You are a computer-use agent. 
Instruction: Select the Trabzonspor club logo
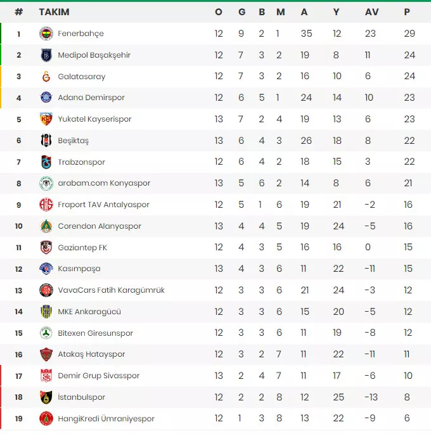point(46,162)
